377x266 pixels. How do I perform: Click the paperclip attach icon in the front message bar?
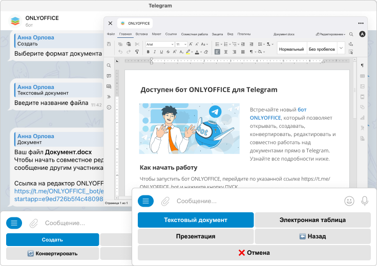click(x=165, y=201)
